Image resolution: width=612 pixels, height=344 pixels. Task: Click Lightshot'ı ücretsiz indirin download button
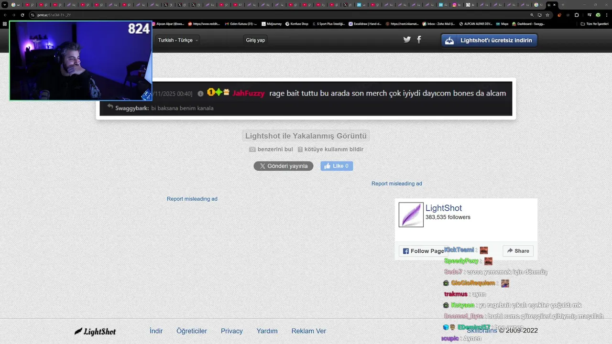[489, 40]
